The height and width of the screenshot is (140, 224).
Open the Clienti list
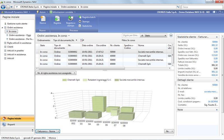[10, 47]
